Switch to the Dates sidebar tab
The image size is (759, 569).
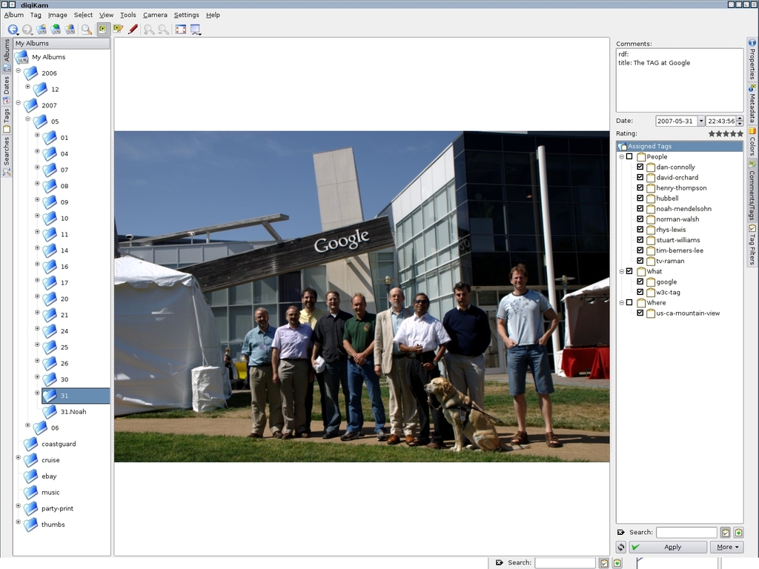6,89
